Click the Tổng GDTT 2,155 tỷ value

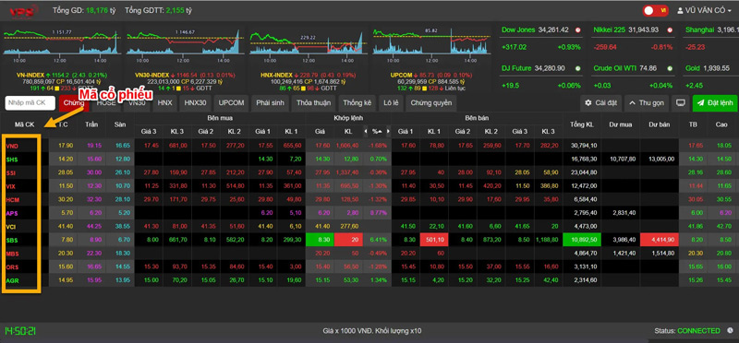(x=178, y=10)
